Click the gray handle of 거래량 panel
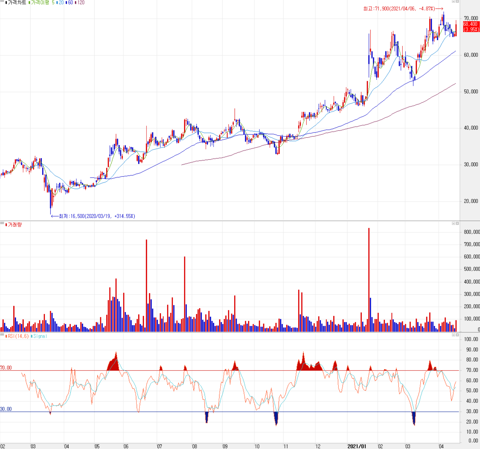Viewport: 480px width, 449px height. tap(2, 223)
